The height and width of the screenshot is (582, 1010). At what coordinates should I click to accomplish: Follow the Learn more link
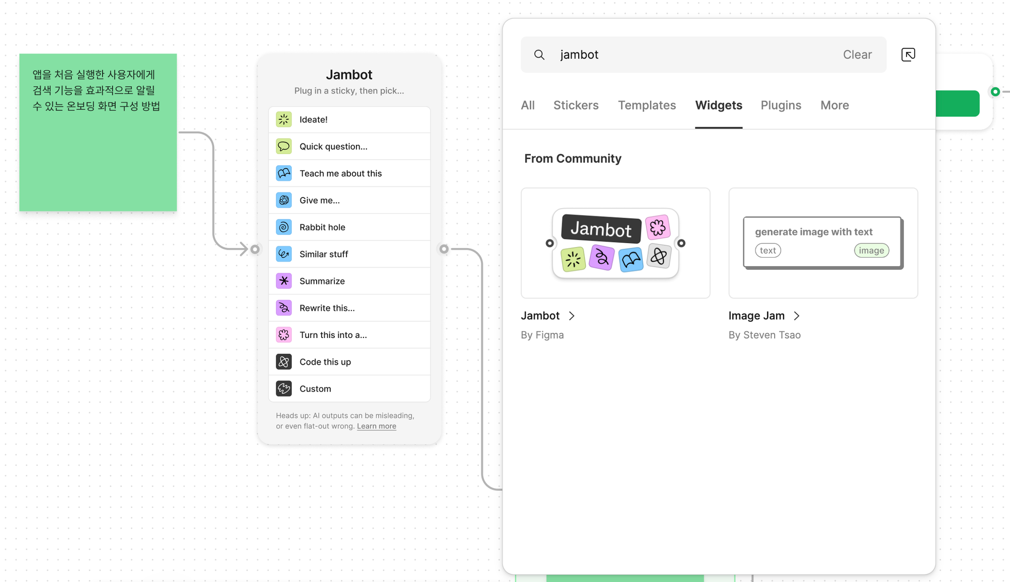click(x=376, y=426)
